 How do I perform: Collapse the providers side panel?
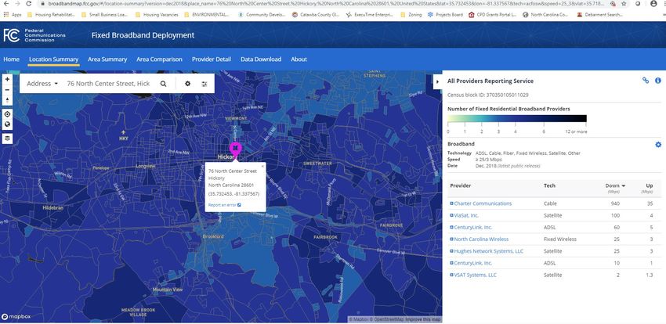437,81
